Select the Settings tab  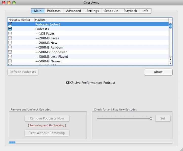click(x=93, y=11)
